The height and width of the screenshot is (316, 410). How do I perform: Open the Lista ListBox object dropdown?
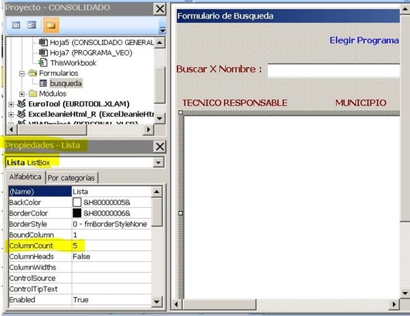(x=159, y=162)
